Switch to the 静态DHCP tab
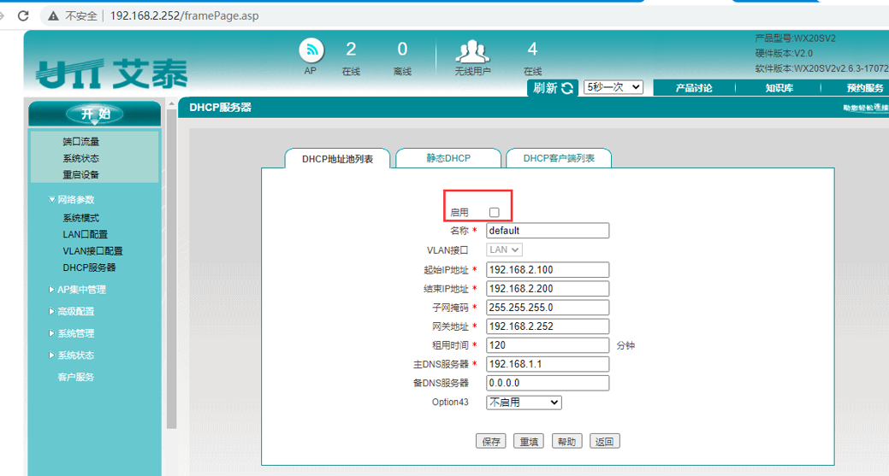 coord(448,158)
